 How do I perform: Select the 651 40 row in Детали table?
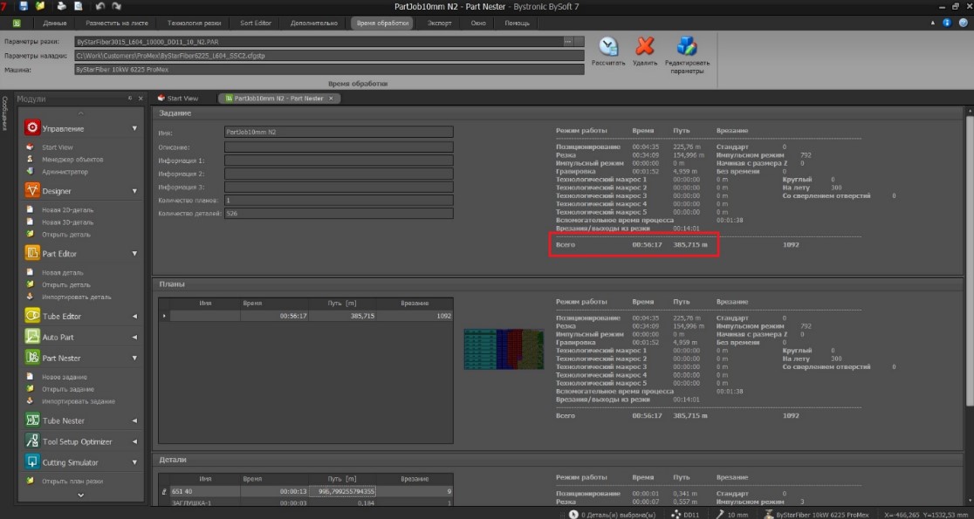tap(306, 491)
